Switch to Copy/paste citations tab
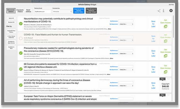Screen dimensions: 180x109 click(x=20, y=11)
